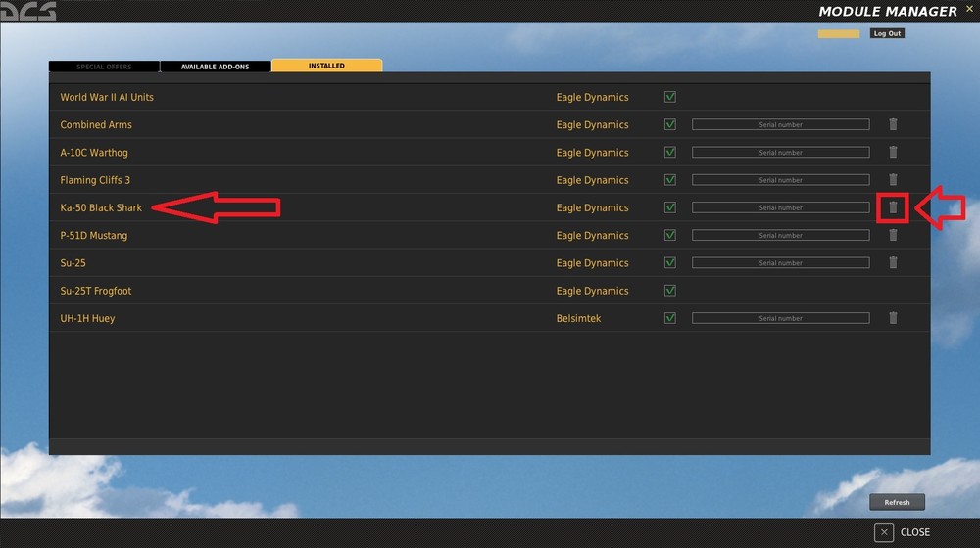Click the Belsimtek developer label
The width and height of the screenshot is (980, 548).
click(578, 318)
